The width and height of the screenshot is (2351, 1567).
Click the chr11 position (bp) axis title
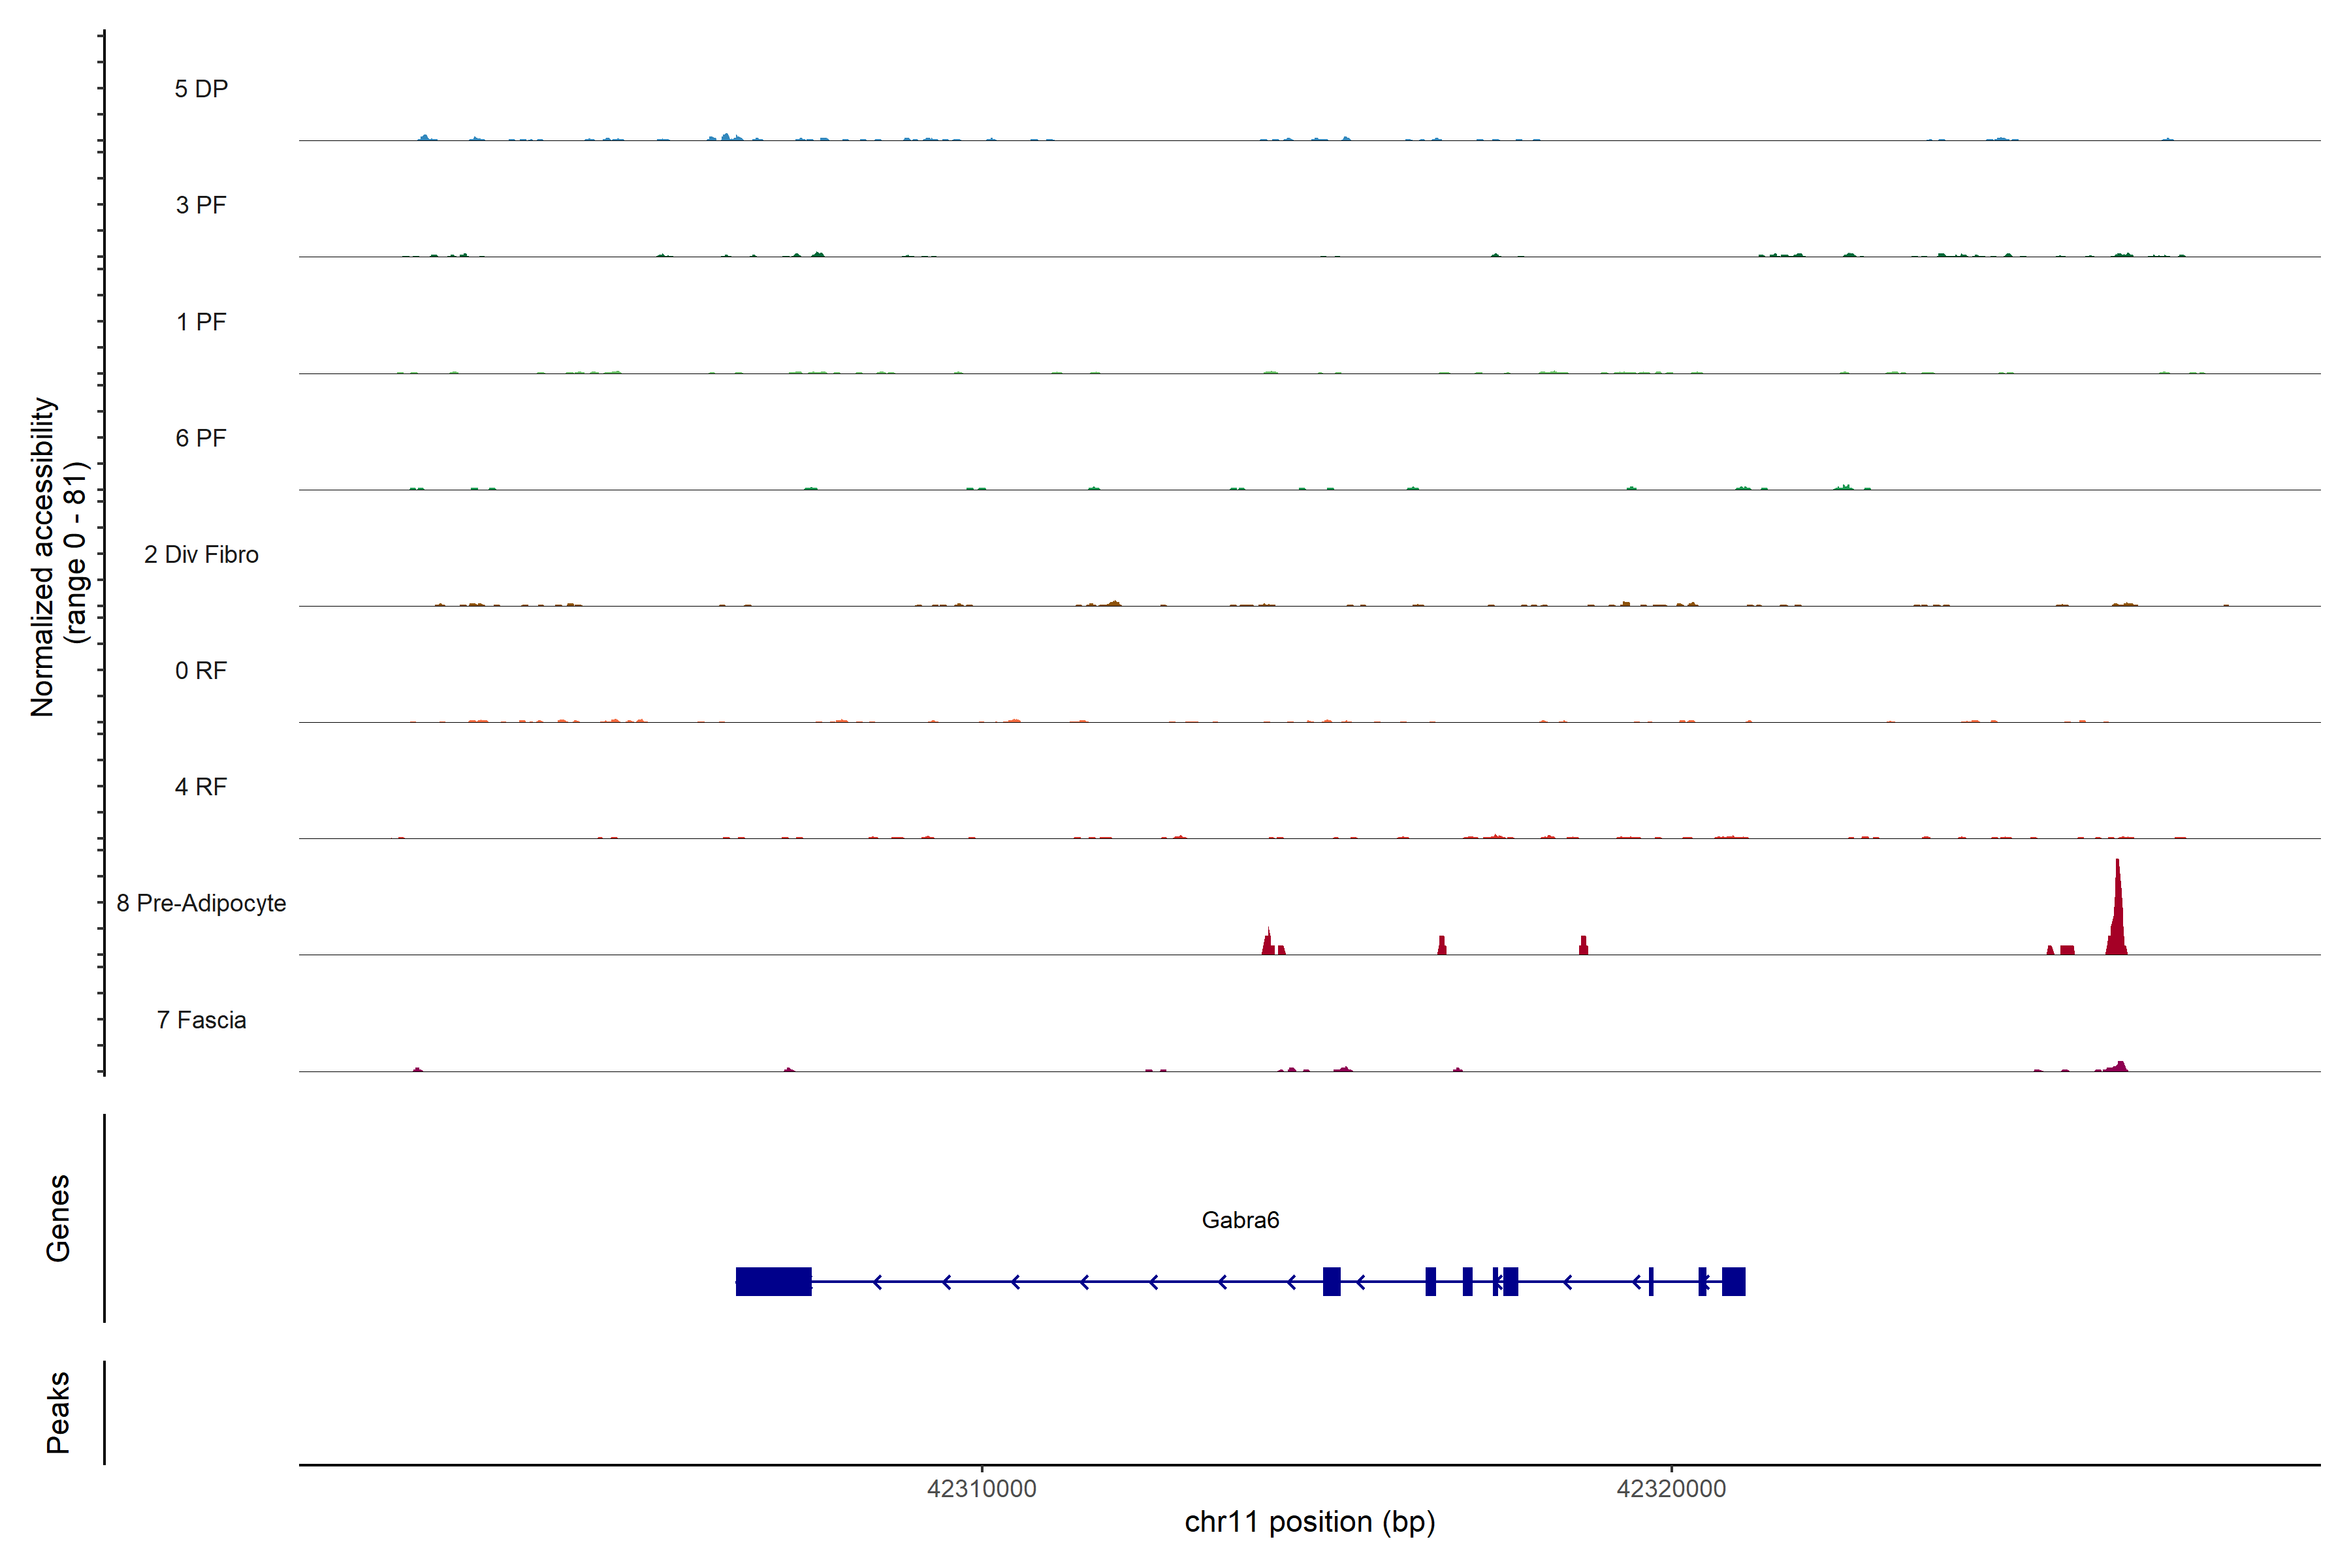1309,1522
